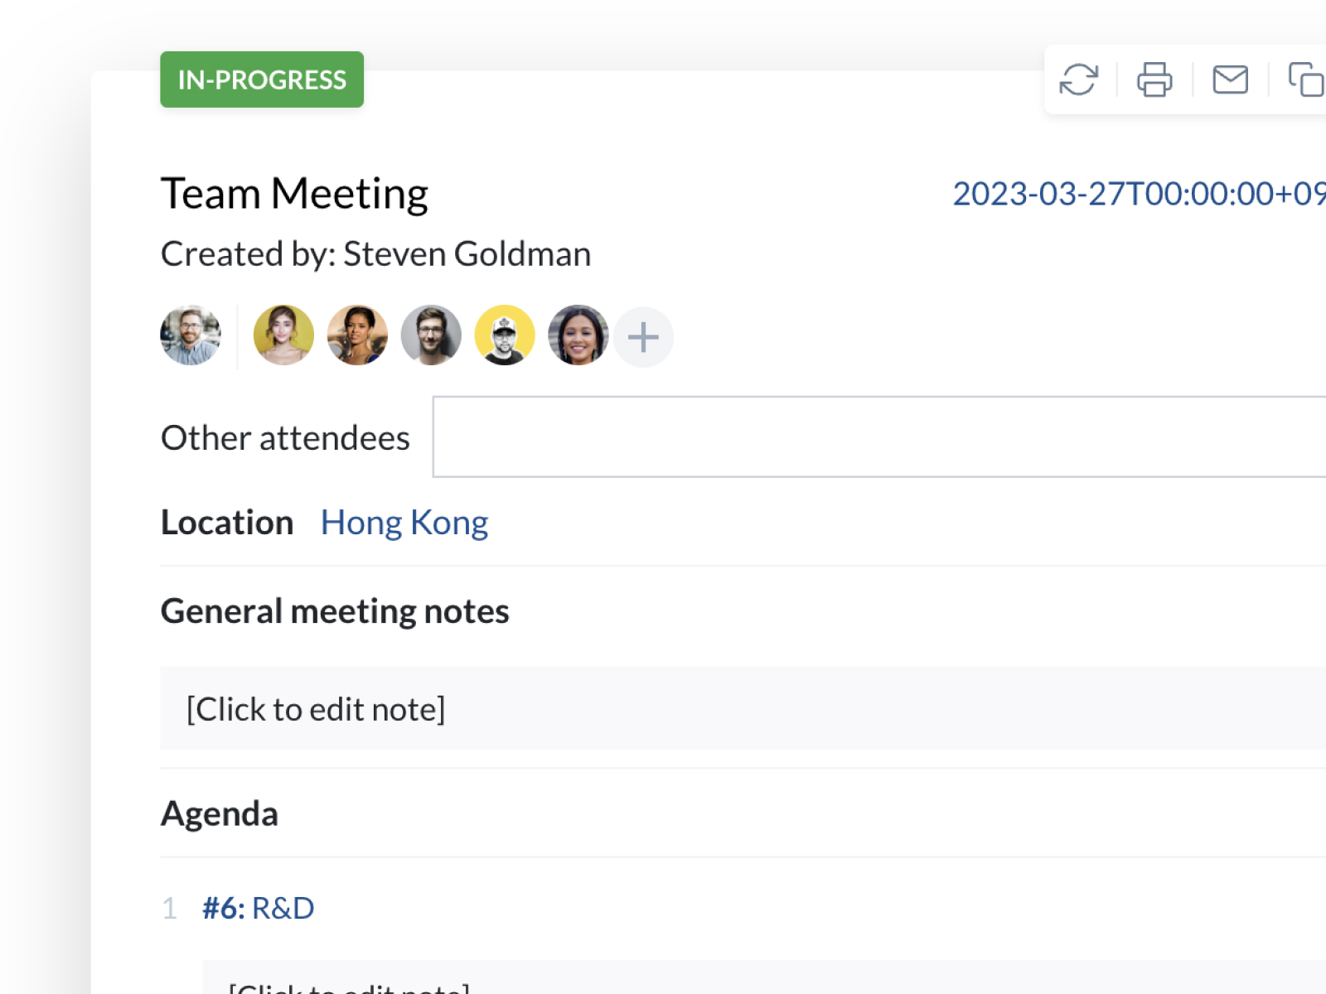Open agenda item #6: R&D
This screenshot has width=1326, height=994.
click(x=259, y=908)
